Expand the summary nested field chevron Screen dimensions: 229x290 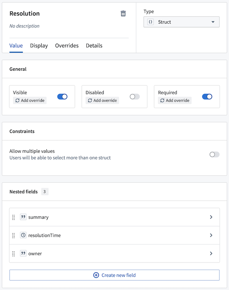pyautogui.click(x=211, y=217)
